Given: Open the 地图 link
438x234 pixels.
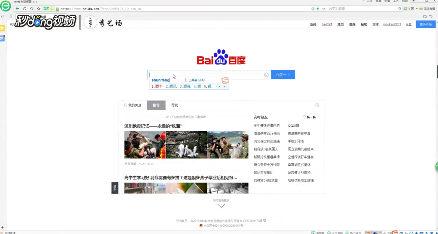Looking at the screenshot, I should point(340,25).
